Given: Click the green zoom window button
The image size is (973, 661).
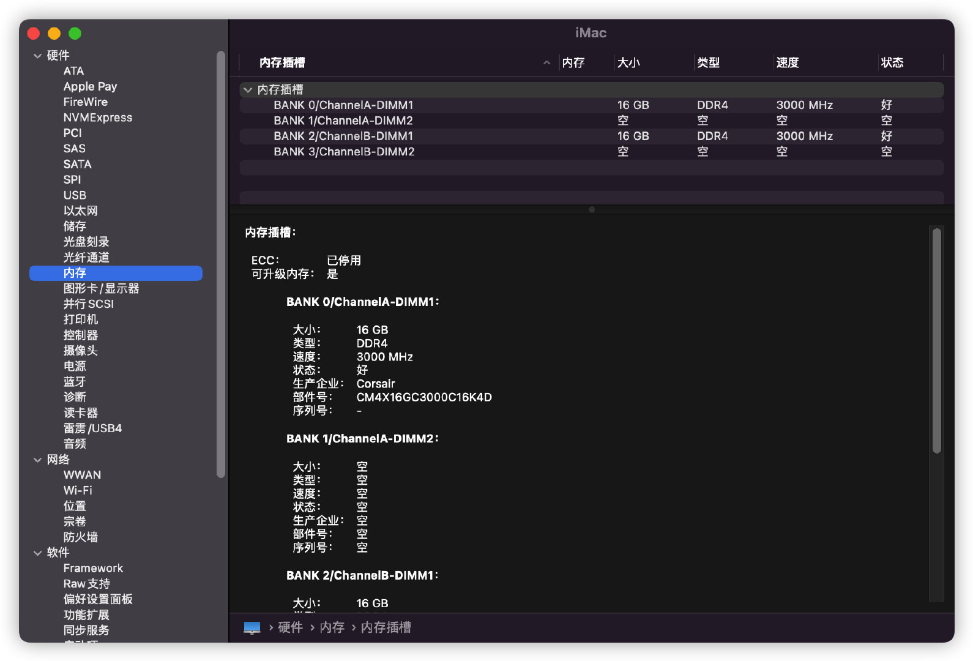Looking at the screenshot, I should pos(75,34).
